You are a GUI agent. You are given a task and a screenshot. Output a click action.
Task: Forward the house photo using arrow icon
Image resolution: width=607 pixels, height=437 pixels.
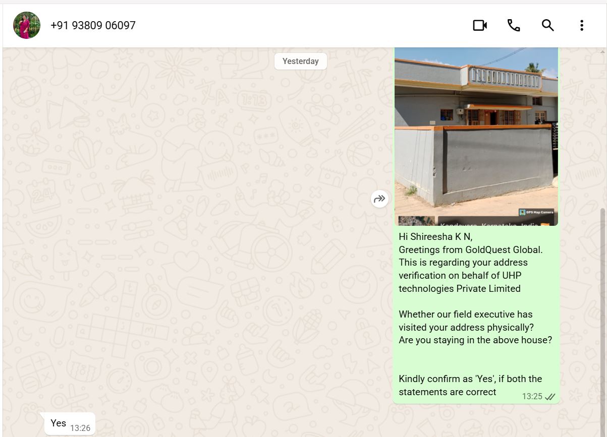[379, 199]
